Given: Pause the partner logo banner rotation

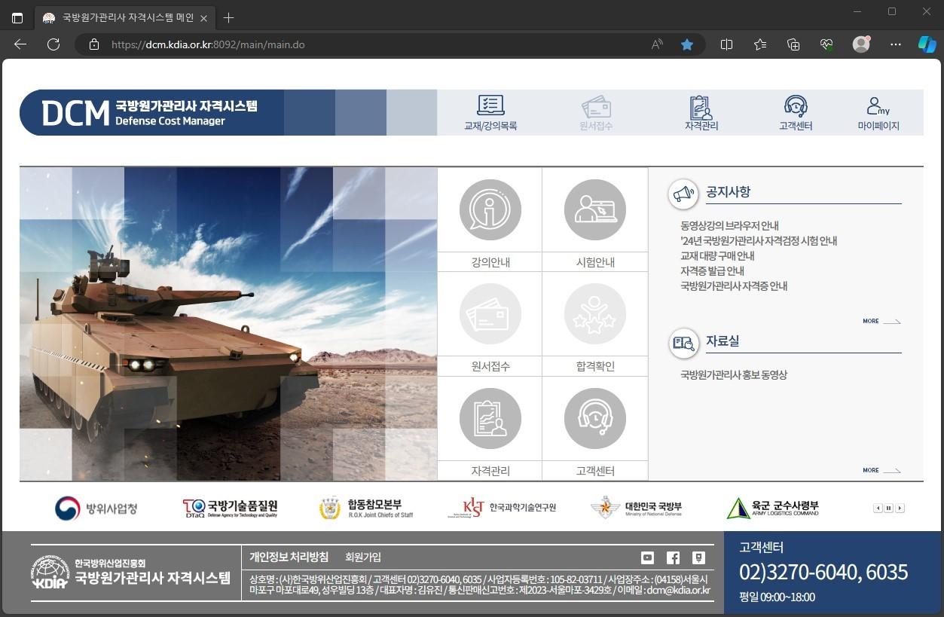Looking at the screenshot, I should [x=889, y=509].
